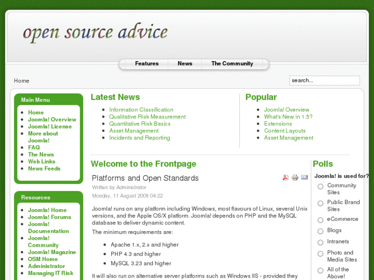Screen dimensions: 374x280
Task: Open Information Classification news link
Action: coord(141,110)
